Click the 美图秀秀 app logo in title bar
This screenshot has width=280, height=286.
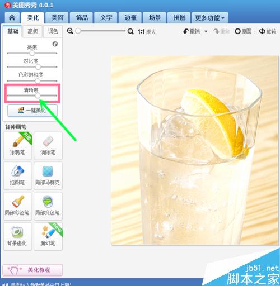pos(8,5)
